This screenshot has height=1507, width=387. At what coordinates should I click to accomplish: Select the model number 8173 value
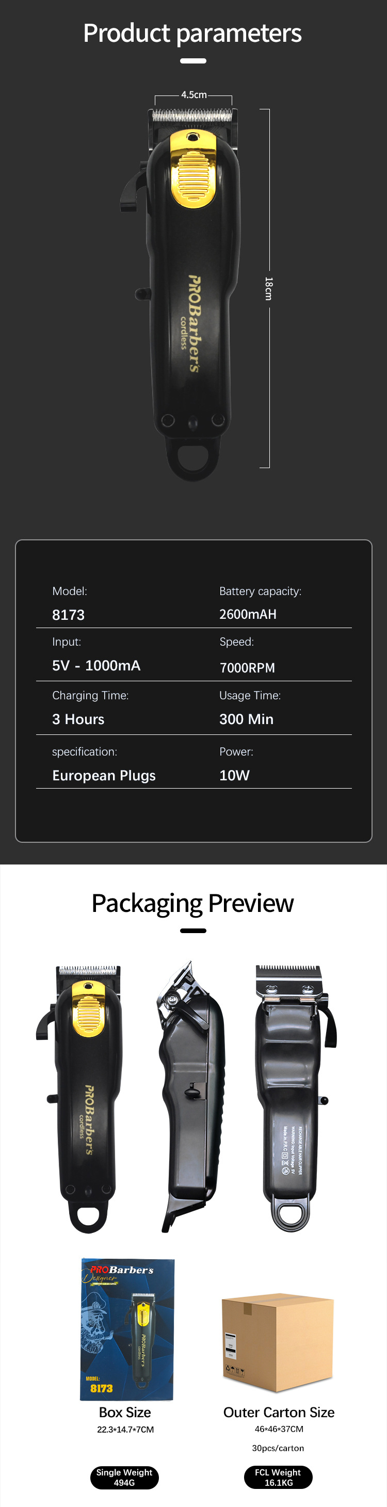(69, 615)
